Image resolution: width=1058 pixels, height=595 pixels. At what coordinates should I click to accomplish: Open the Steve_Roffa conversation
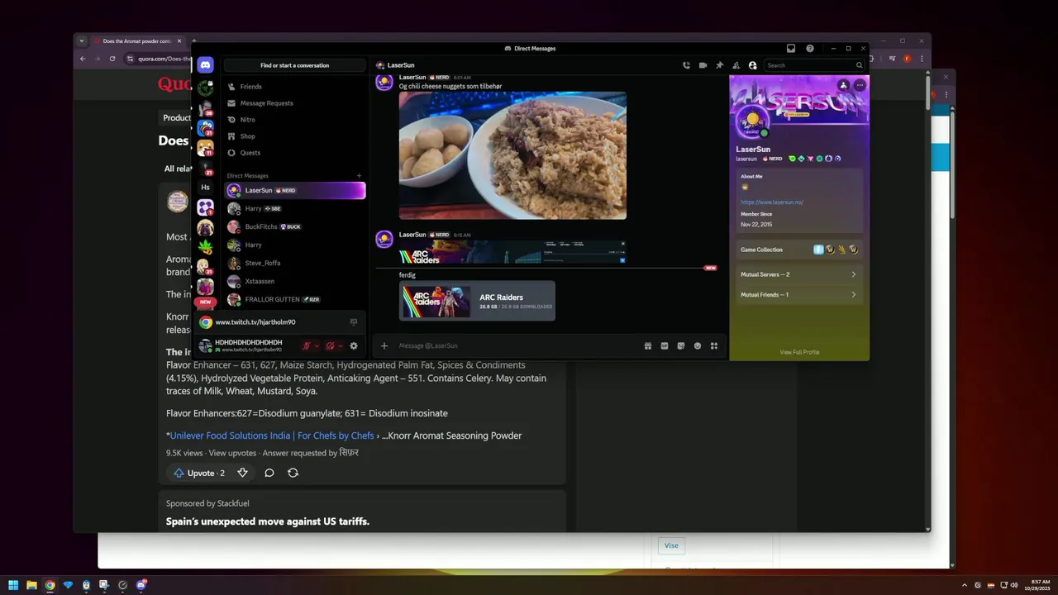(x=293, y=263)
